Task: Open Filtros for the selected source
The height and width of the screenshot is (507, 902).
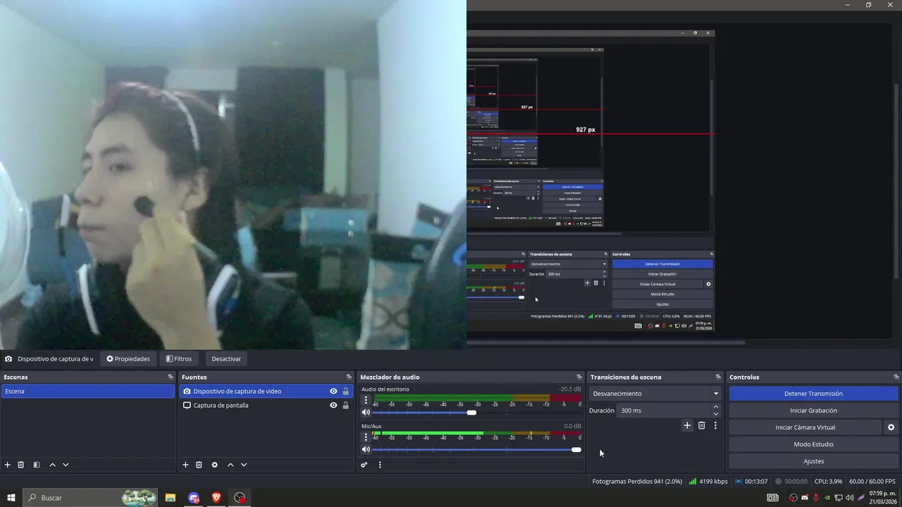Action: 179,359
